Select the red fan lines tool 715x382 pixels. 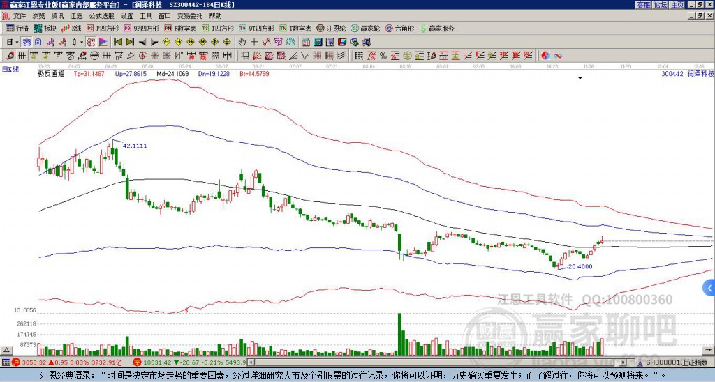tap(257, 56)
